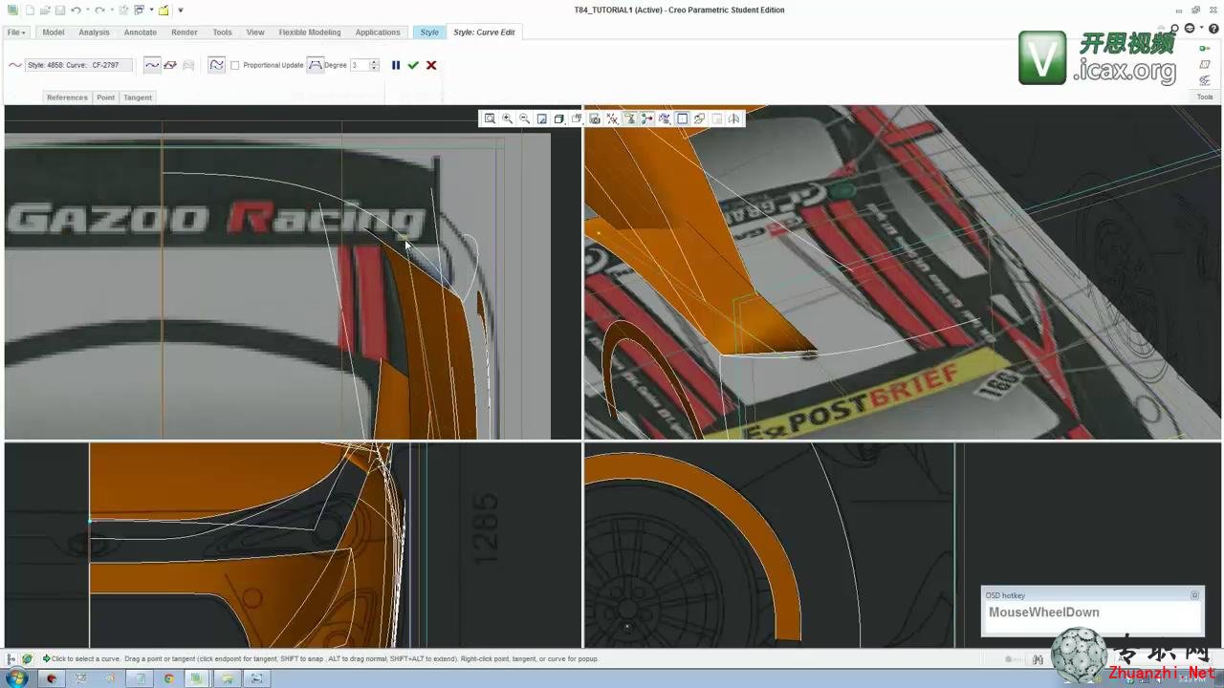Image resolution: width=1224 pixels, height=688 pixels.
Task: Click the Zoom In magnifier icon
Action: (x=507, y=118)
